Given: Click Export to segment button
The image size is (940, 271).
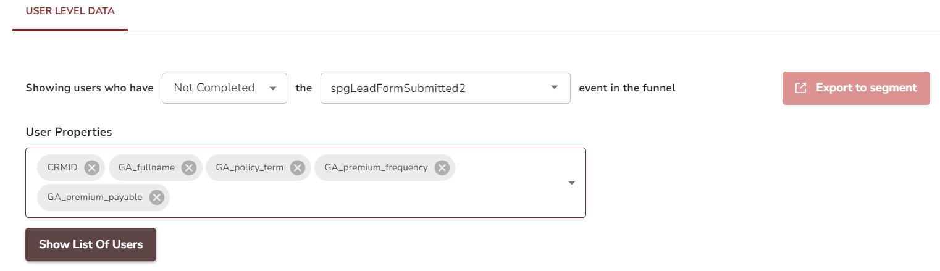Looking at the screenshot, I should coord(855,88).
